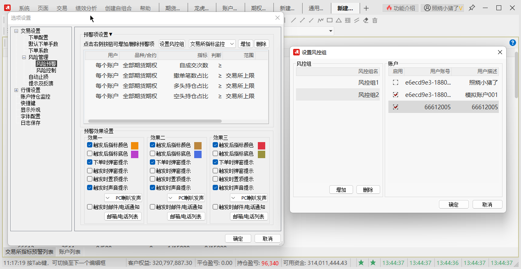The width and height of the screenshot is (521, 269).
Task: Click 删除 button in 预警项设置
Action: click(x=262, y=44)
